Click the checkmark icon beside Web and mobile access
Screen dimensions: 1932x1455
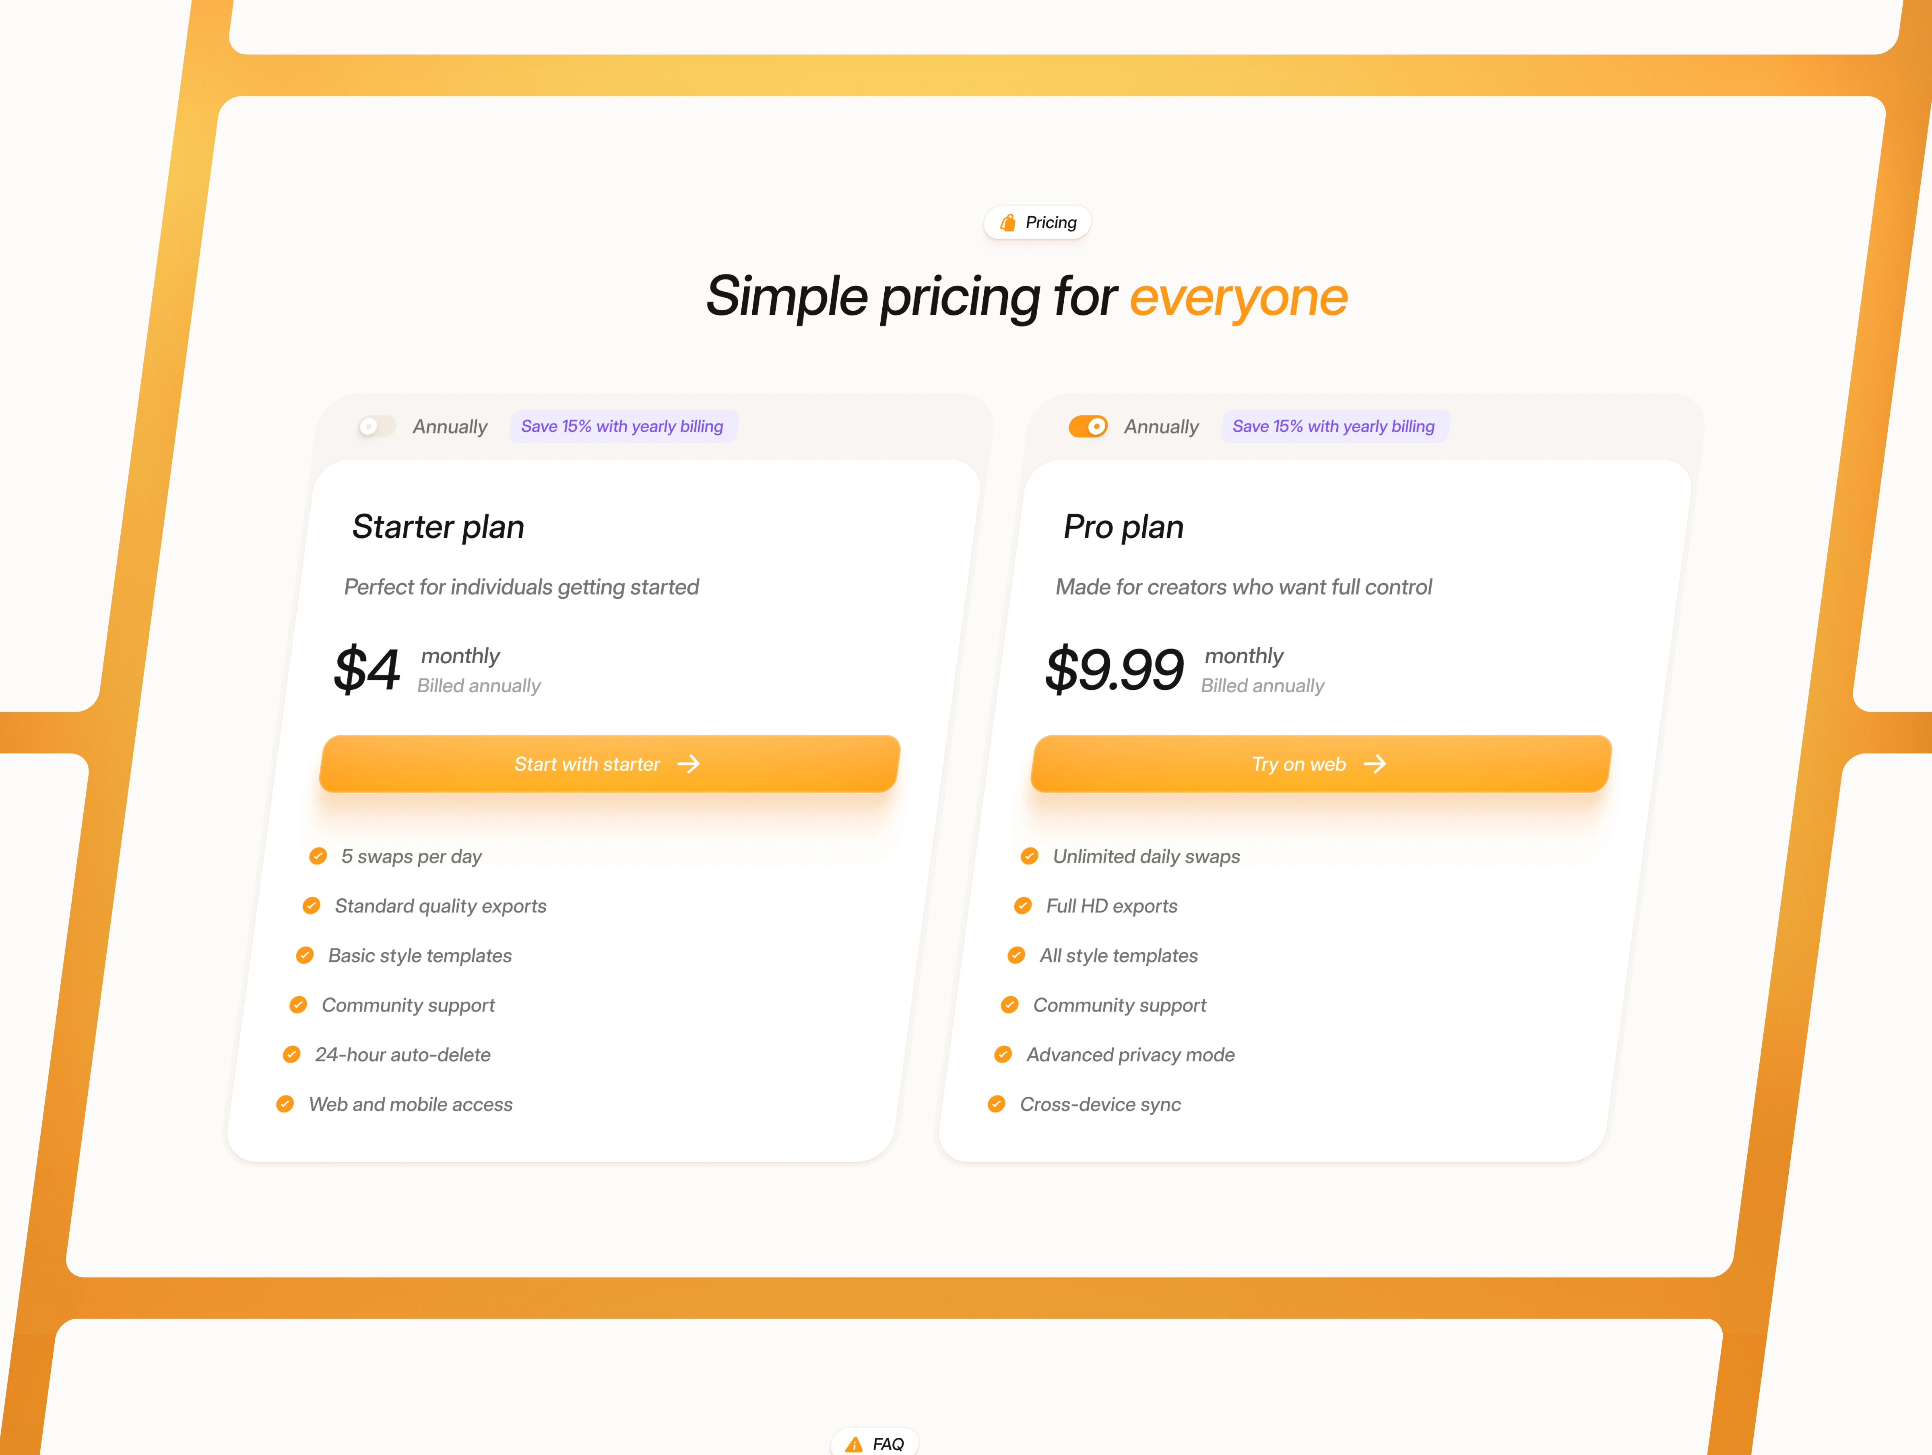285,1104
